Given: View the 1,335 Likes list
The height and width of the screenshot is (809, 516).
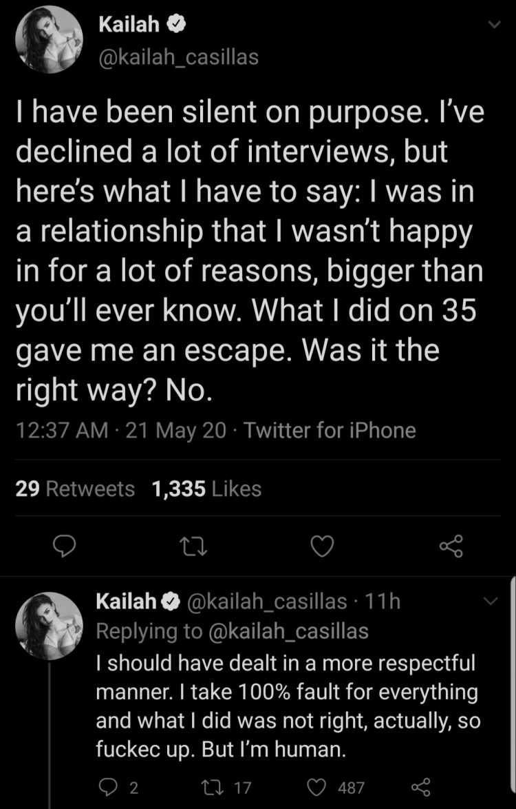Looking at the screenshot, I should [207, 489].
